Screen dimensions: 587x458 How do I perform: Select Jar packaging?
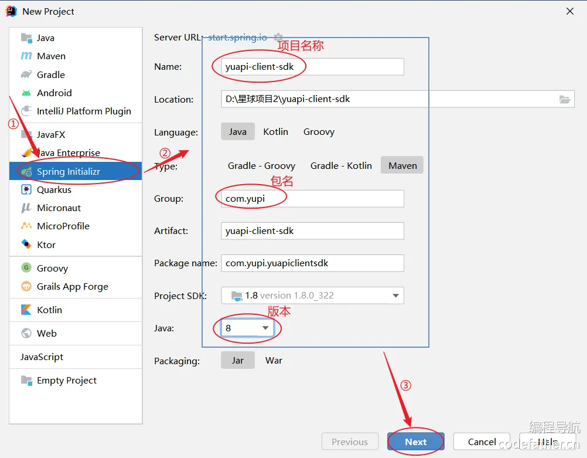[x=238, y=360]
